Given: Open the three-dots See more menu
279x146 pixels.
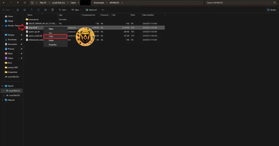Looking at the screenshot, I should (103, 10).
